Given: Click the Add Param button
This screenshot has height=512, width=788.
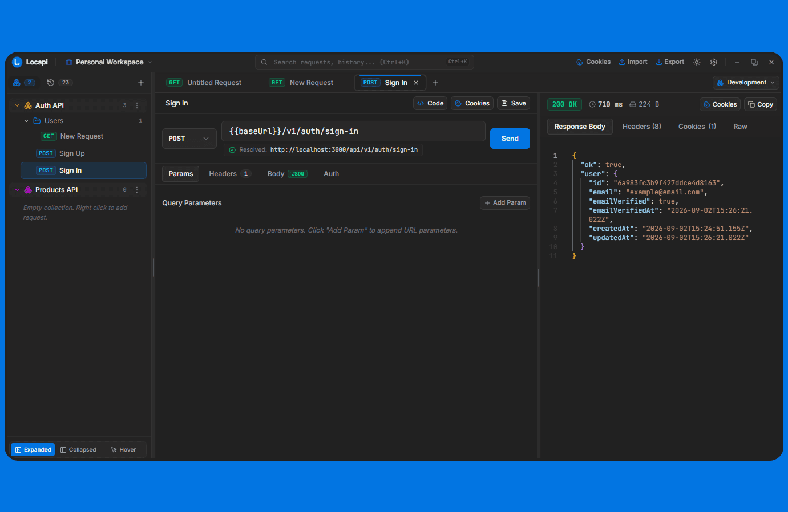Looking at the screenshot, I should (x=505, y=203).
